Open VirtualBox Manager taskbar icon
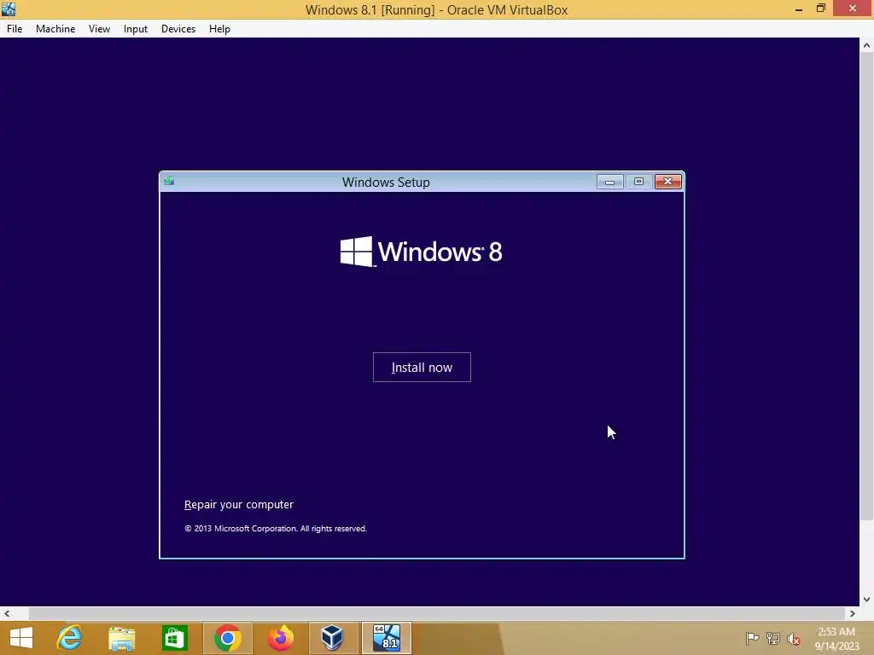This screenshot has width=874, height=655. click(x=333, y=638)
